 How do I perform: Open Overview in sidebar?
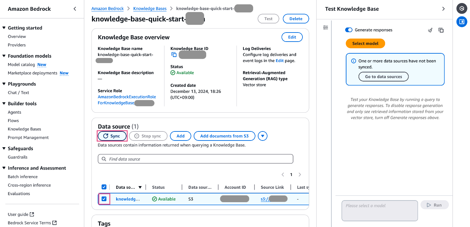pos(17,37)
